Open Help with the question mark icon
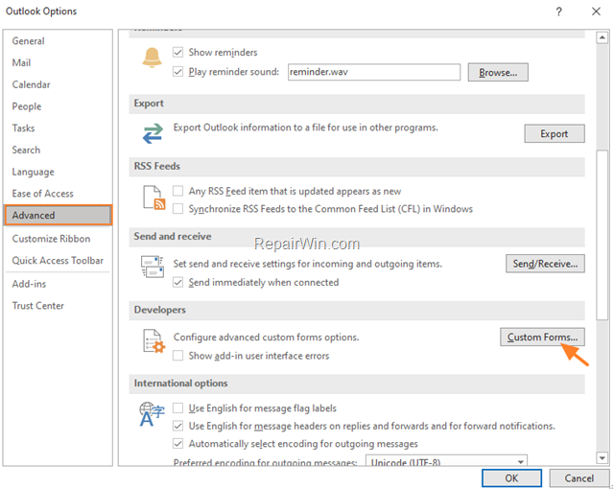The image size is (614, 489). coord(558,12)
